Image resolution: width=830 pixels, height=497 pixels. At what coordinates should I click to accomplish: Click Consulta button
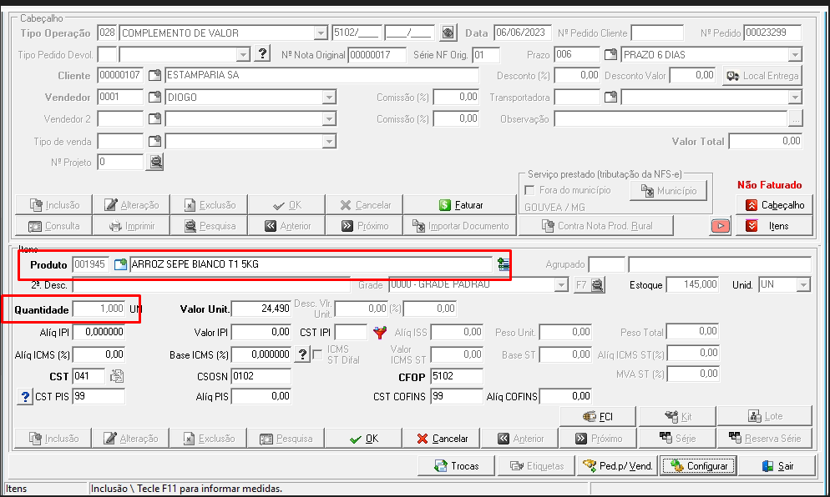[53, 226]
